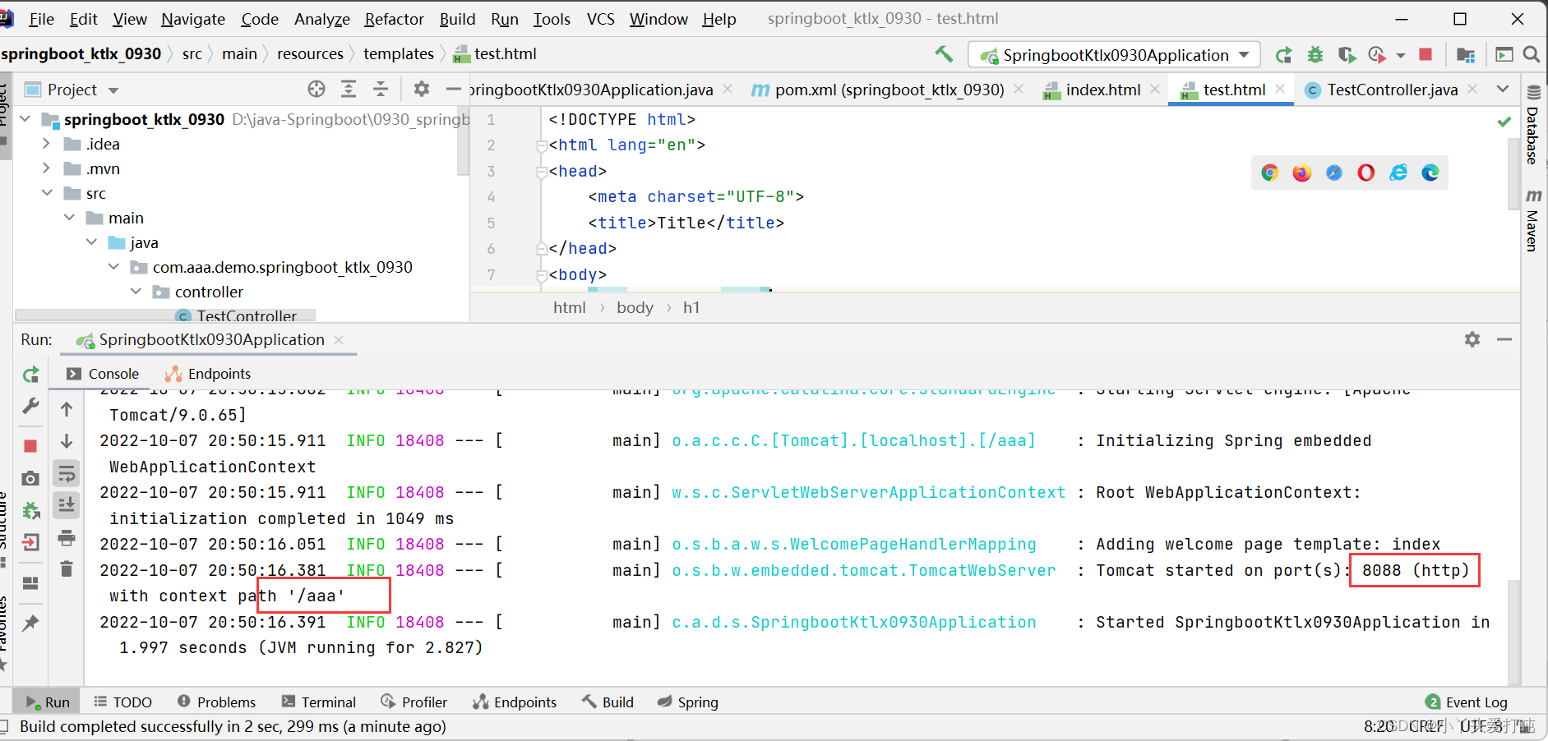Open Terminal tool window

coord(319,702)
